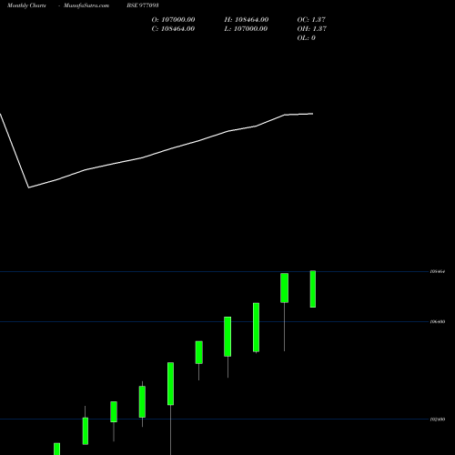Click the 'OL: 0' reading

(x=306, y=38)
